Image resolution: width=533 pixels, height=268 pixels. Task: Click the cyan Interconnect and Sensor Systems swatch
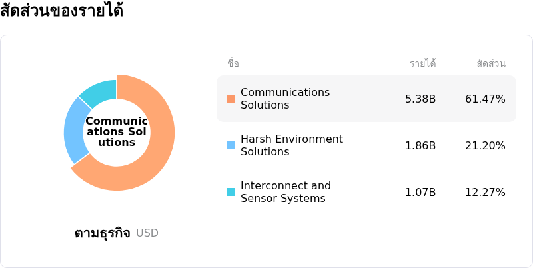[231, 192]
